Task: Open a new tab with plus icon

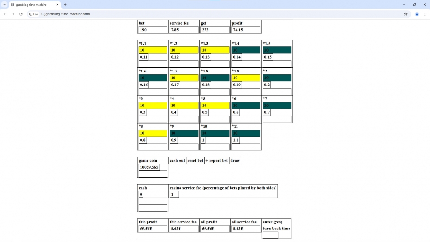Action: pyautogui.click(x=65, y=4)
